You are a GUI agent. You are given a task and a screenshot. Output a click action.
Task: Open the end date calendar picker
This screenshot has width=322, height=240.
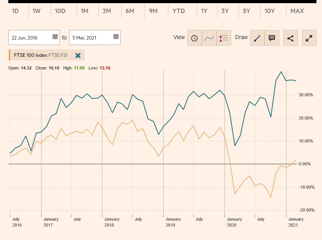(x=115, y=37)
